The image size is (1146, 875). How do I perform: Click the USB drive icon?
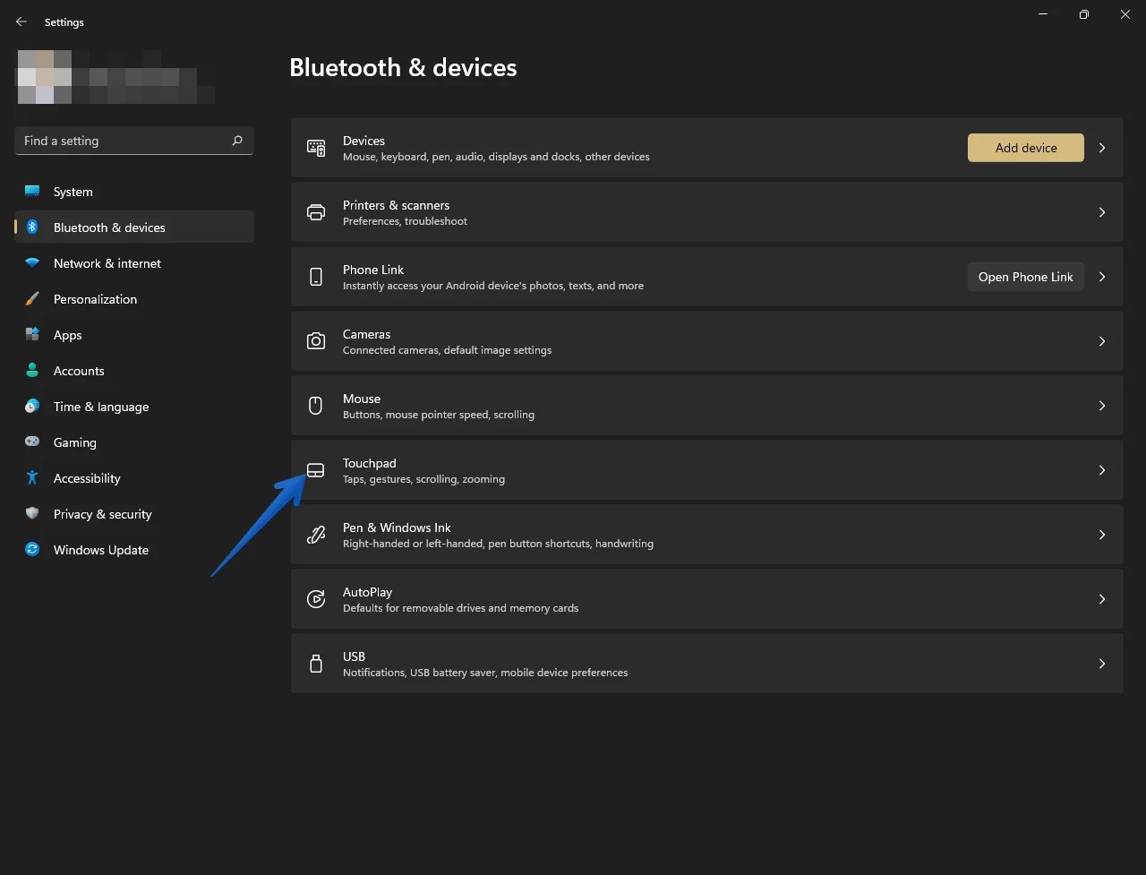click(x=315, y=663)
